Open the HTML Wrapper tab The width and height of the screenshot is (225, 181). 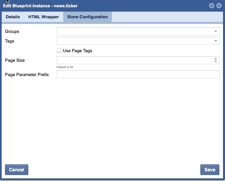pyautogui.click(x=44, y=17)
